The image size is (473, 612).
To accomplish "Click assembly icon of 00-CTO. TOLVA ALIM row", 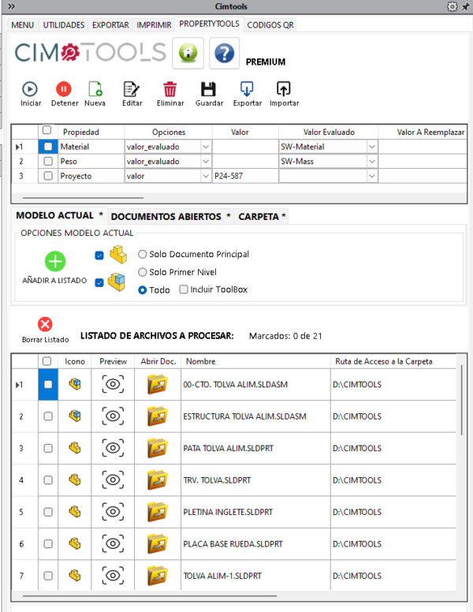I will [x=75, y=384].
